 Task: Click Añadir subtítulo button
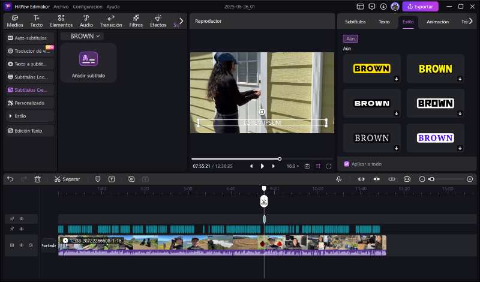89,62
